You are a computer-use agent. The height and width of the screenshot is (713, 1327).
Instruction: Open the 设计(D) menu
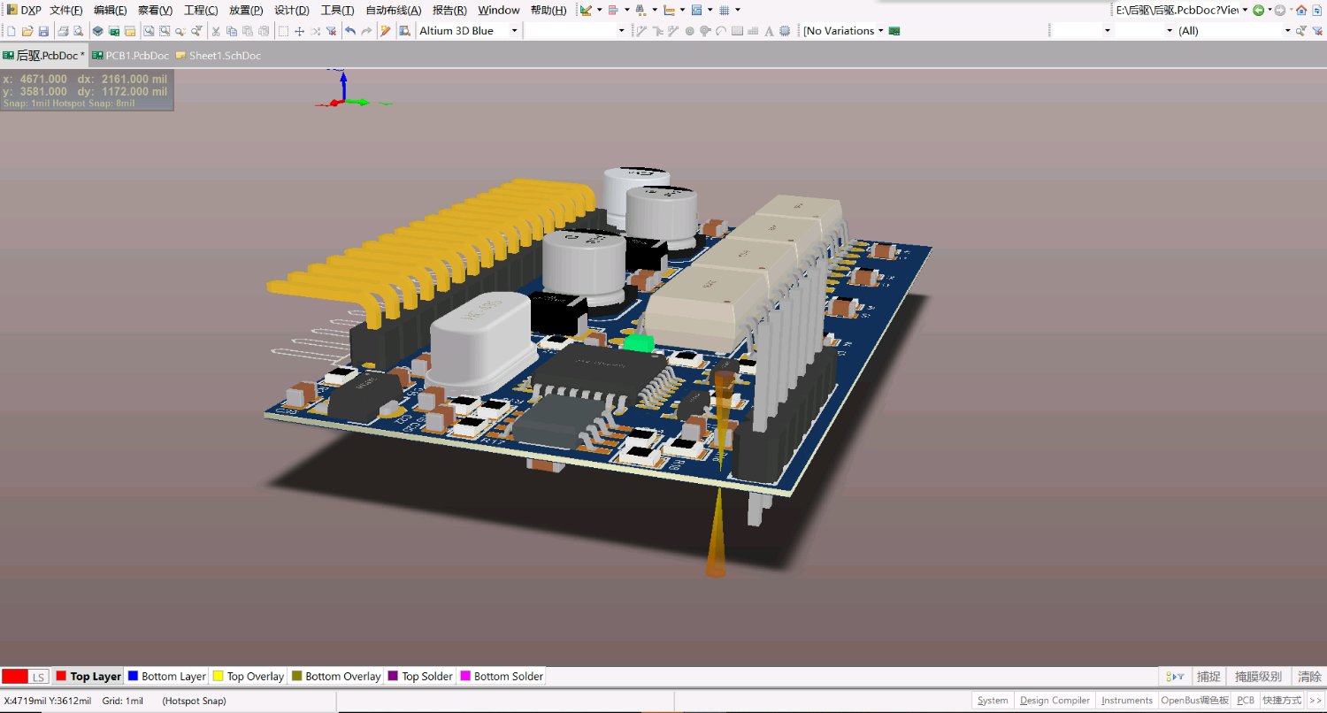pyautogui.click(x=291, y=11)
